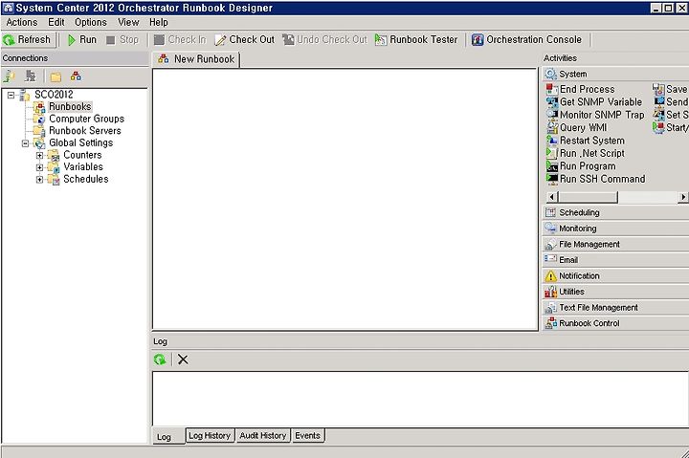Click the Refresh toolbar button

click(x=27, y=40)
